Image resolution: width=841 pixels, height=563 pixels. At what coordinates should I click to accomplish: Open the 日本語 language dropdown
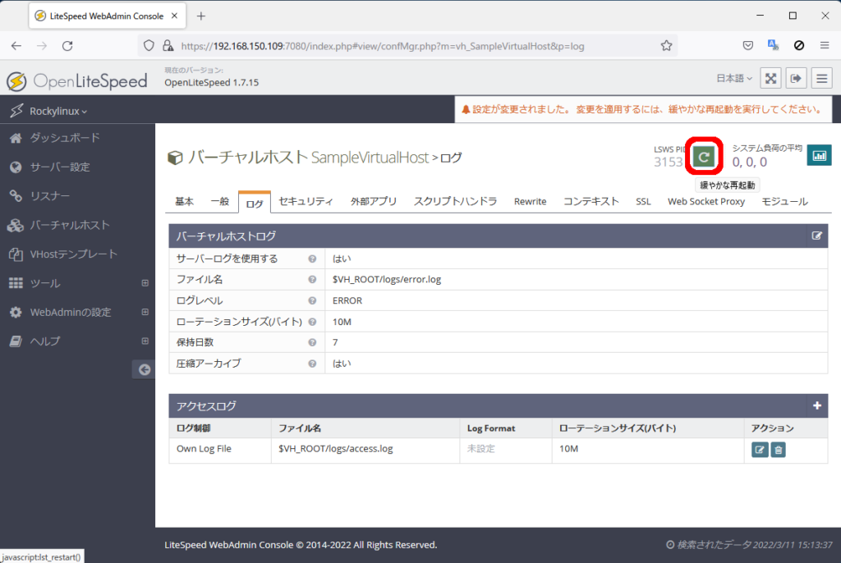click(734, 79)
